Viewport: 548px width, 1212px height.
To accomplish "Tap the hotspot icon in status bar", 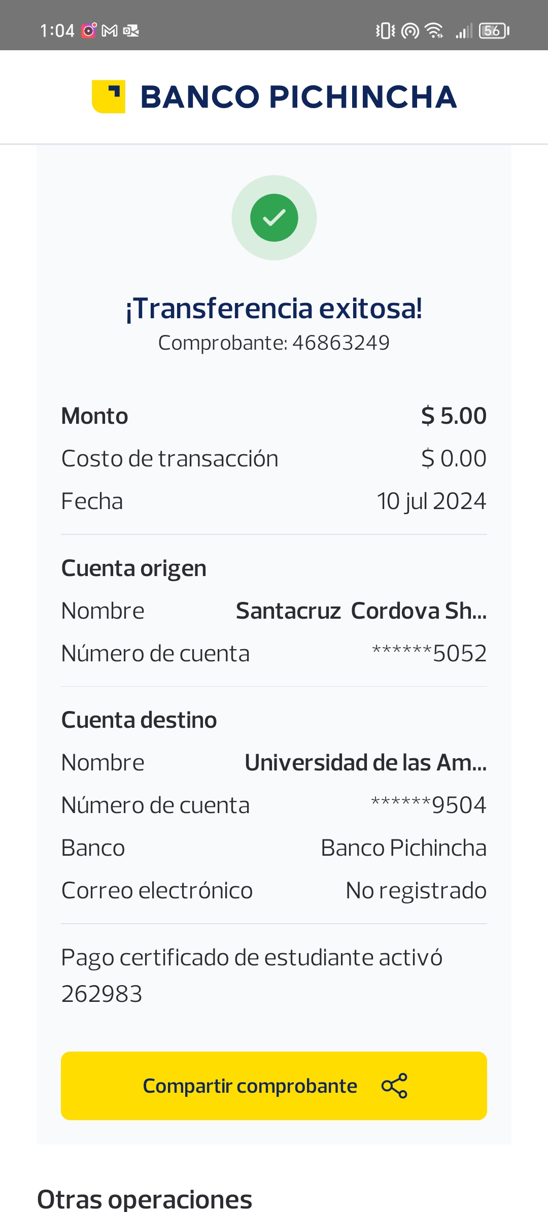I will coord(410,31).
